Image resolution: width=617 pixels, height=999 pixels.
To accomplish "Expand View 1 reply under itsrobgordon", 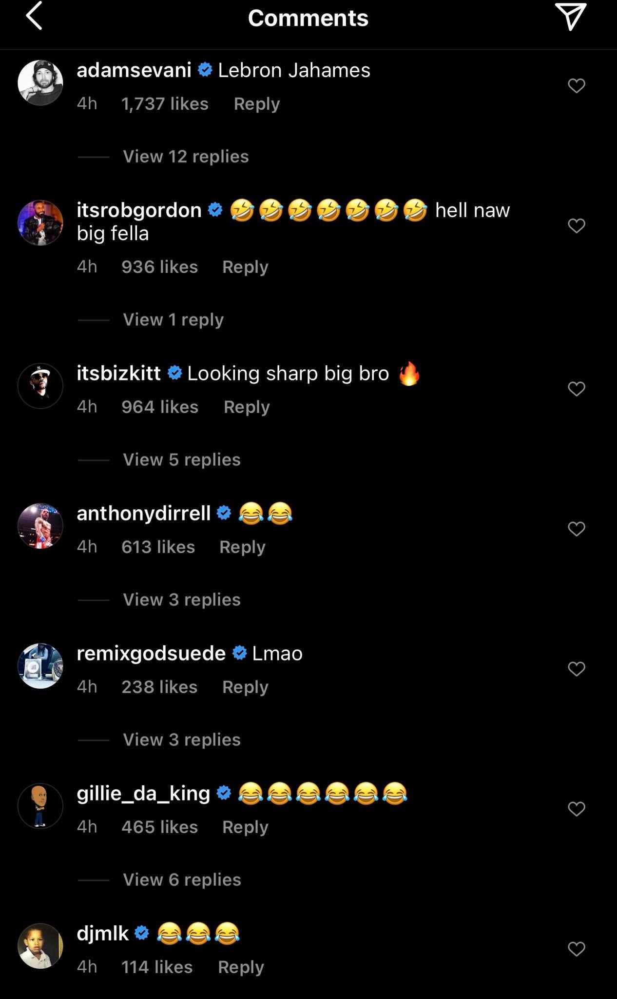I will pos(173,320).
